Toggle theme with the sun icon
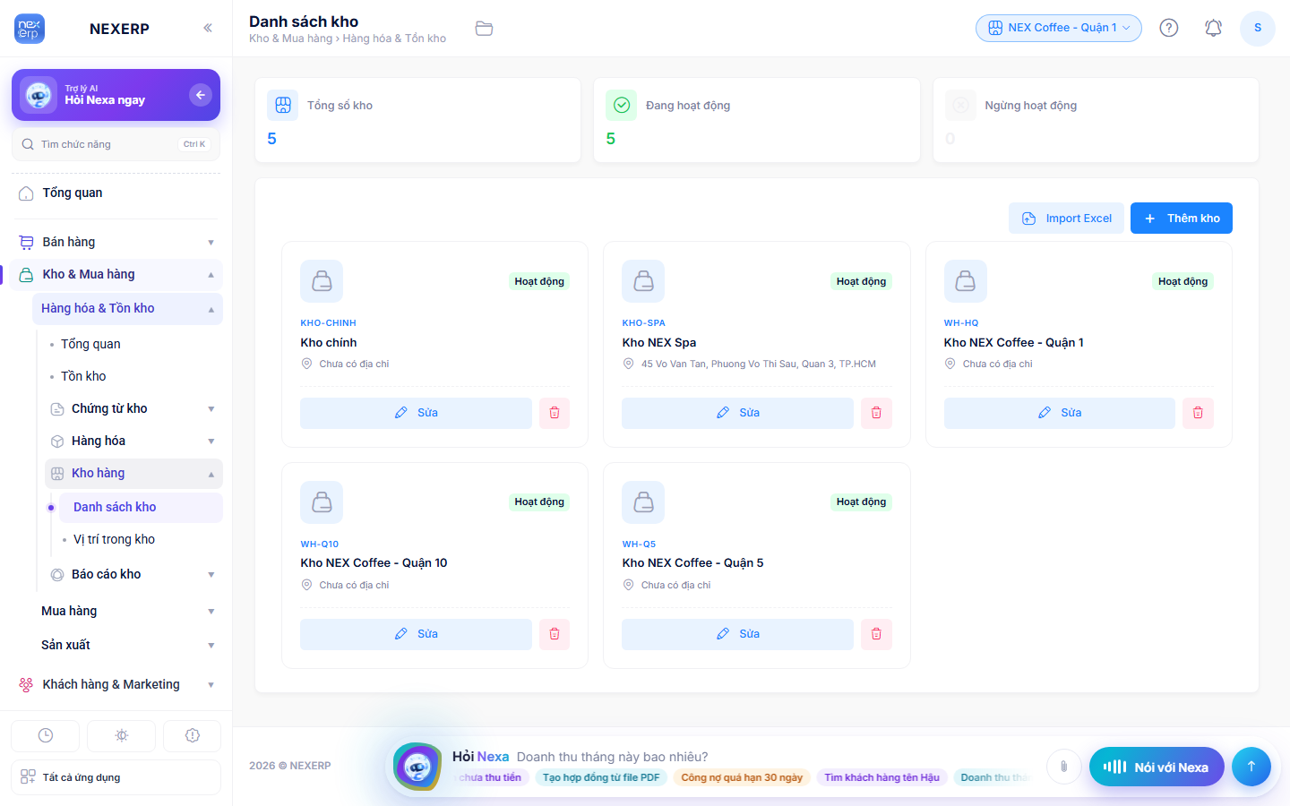Viewport: 1290px width, 806px height. (122, 735)
